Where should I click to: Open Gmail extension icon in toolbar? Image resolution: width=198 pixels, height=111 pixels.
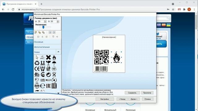pyautogui.click(x=179, y=10)
